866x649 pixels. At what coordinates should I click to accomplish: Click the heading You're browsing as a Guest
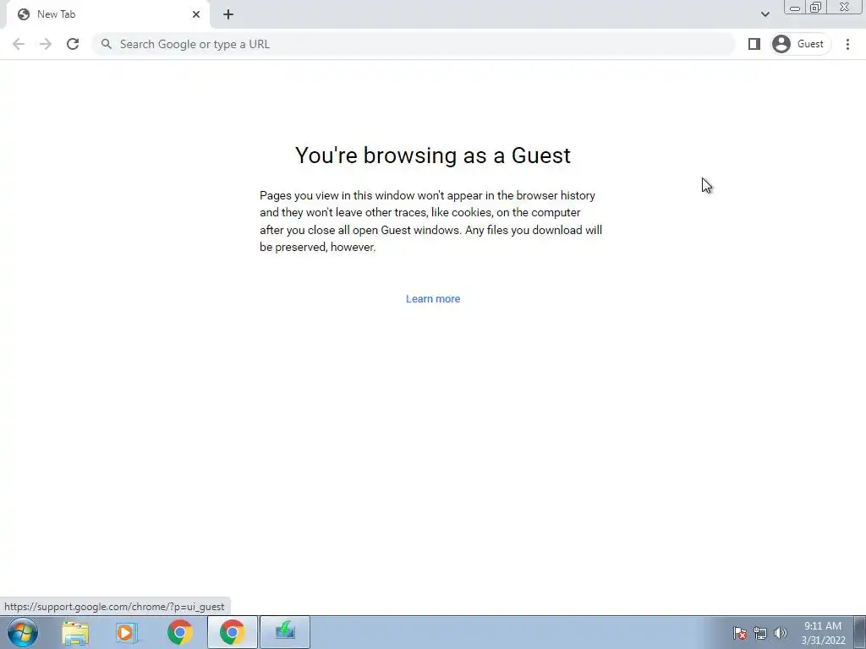pos(433,155)
